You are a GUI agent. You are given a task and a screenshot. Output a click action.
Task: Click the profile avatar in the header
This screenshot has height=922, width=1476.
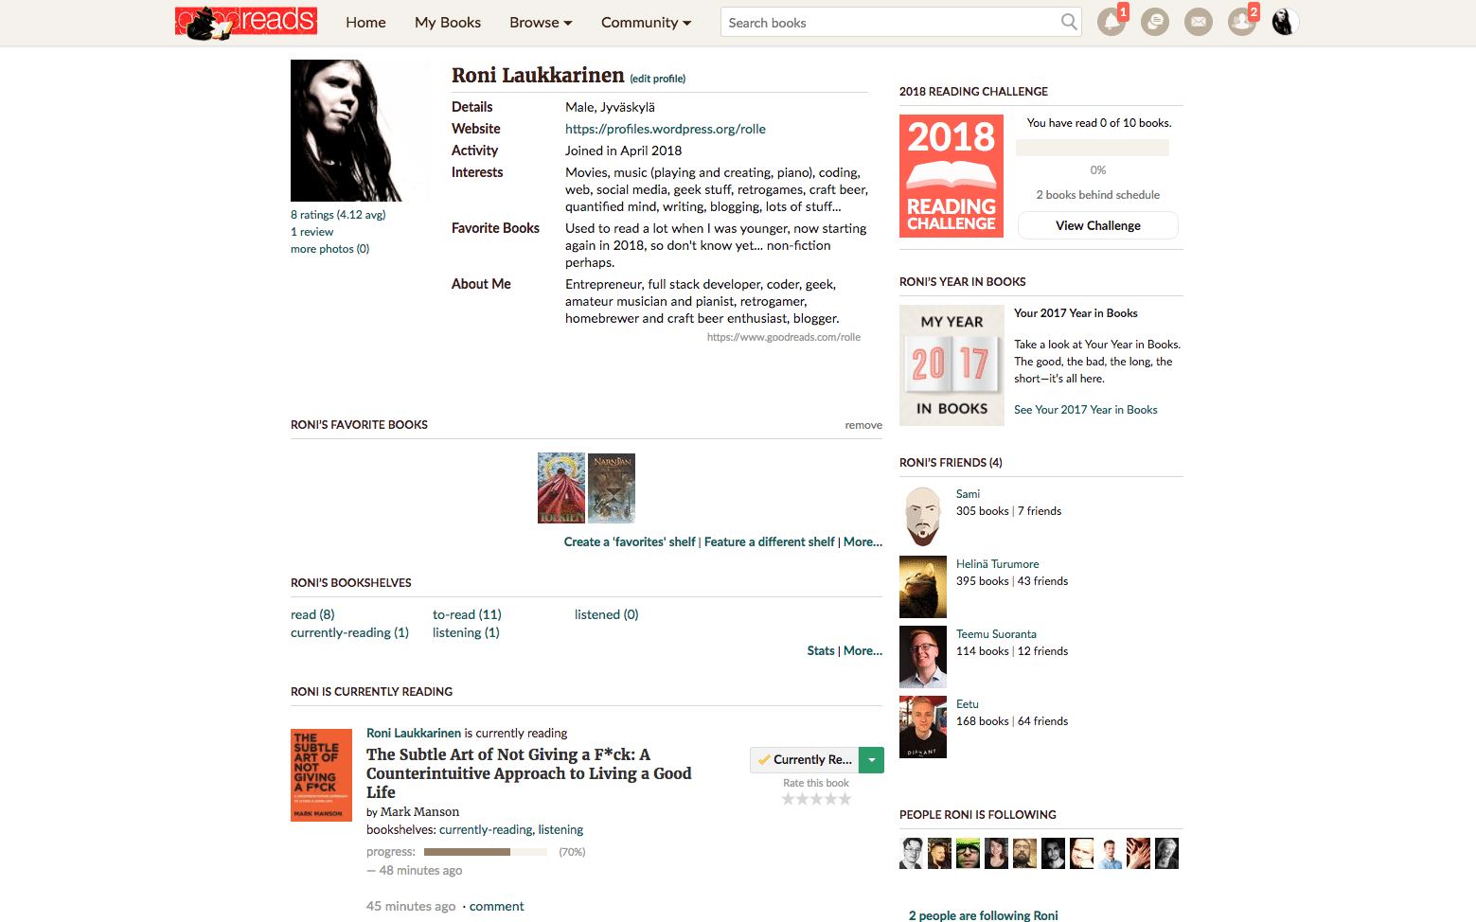coord(1285,22)
